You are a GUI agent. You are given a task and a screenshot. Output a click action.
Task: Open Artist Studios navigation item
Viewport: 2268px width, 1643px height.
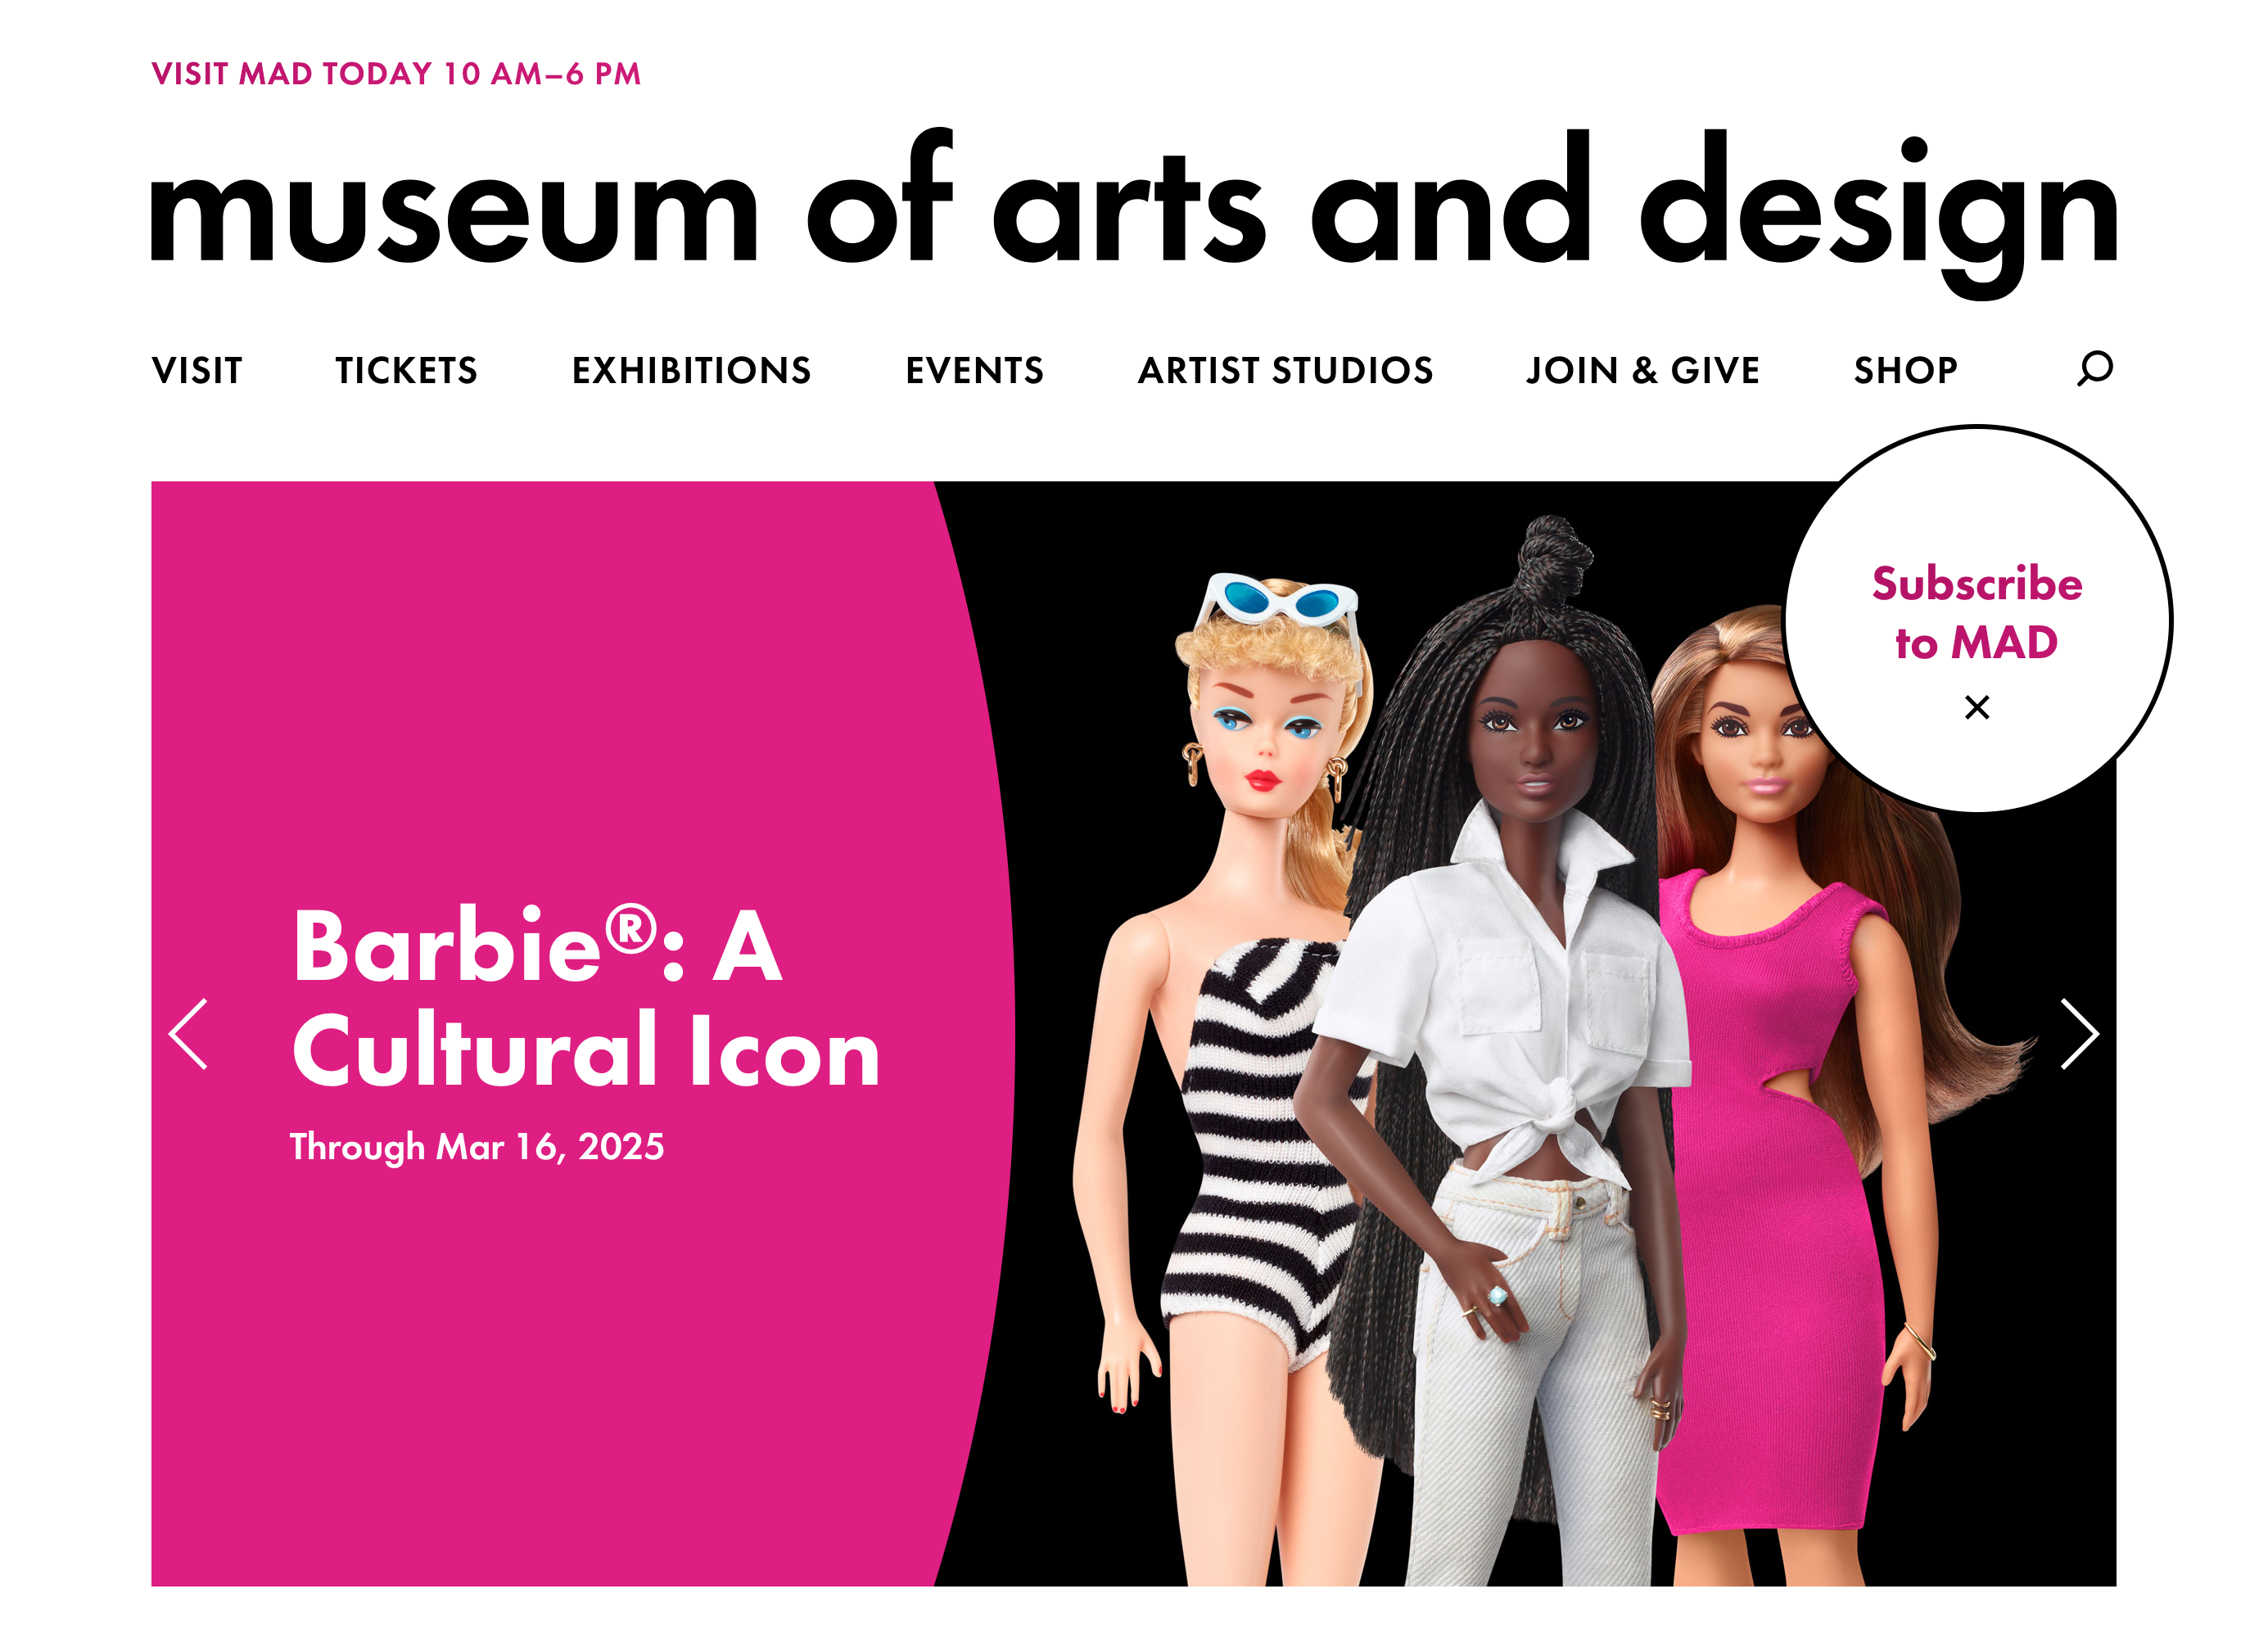click(x=1285, y=370)
